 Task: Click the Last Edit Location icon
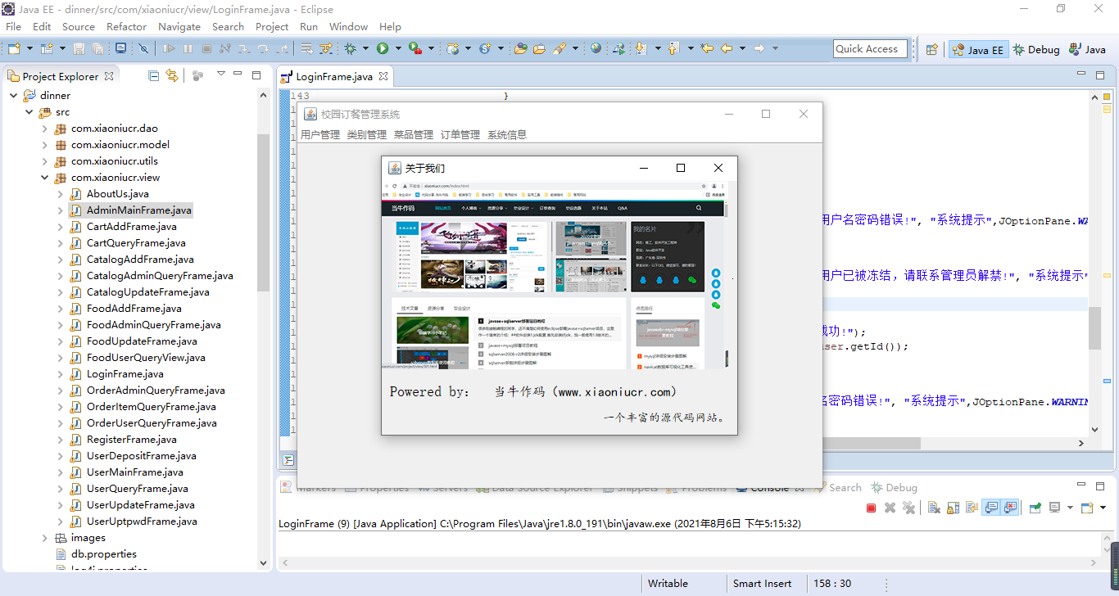(707, 49)
